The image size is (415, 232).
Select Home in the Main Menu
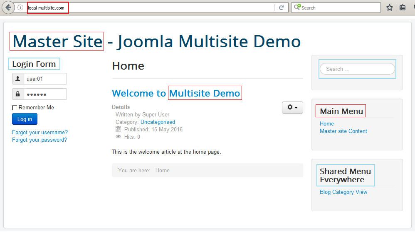(327, 123)
